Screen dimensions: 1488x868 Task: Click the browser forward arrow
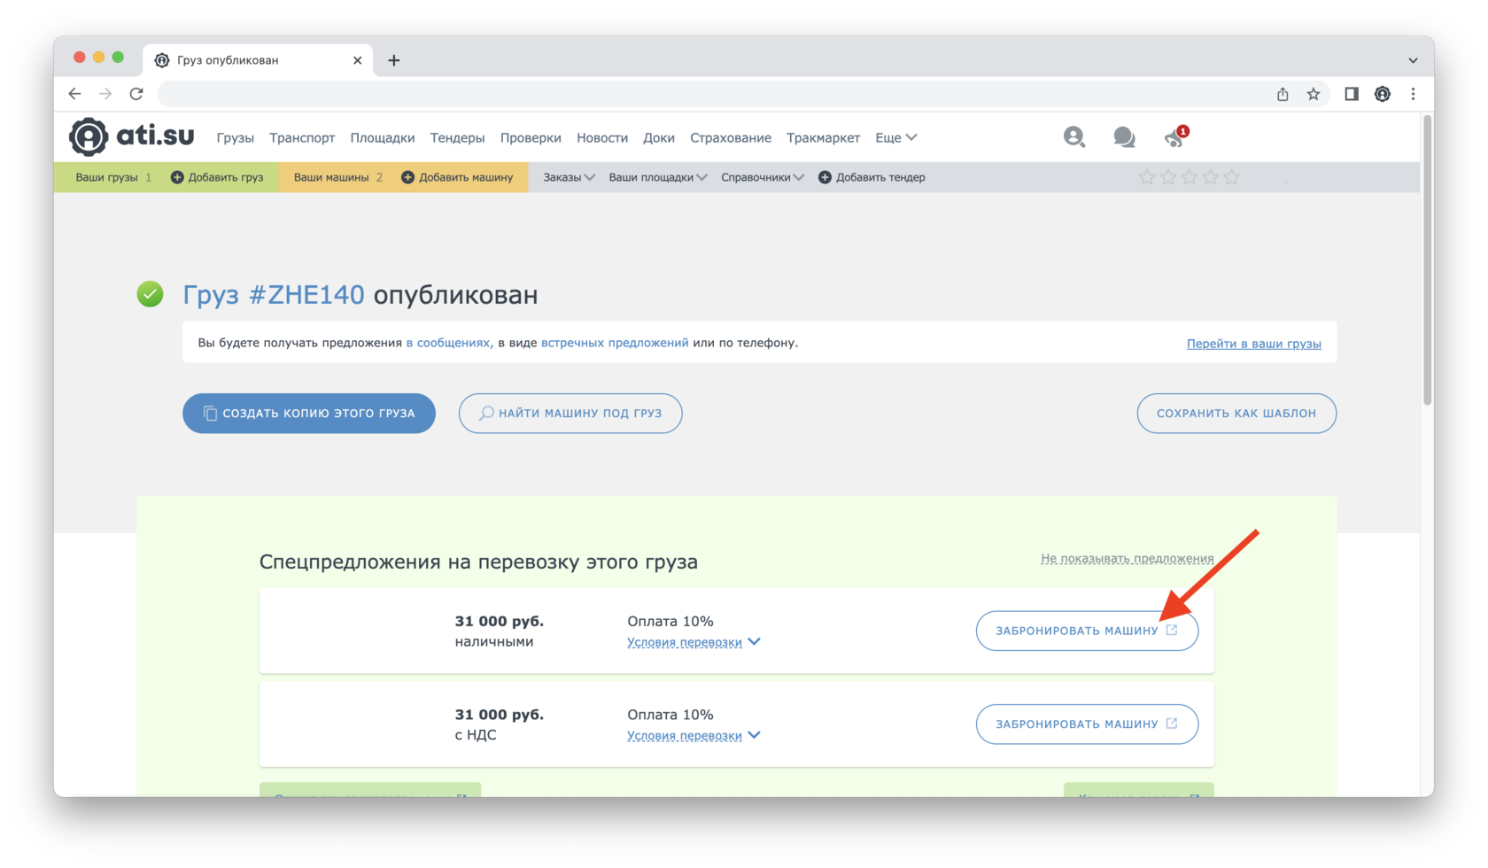coord(105,94)
